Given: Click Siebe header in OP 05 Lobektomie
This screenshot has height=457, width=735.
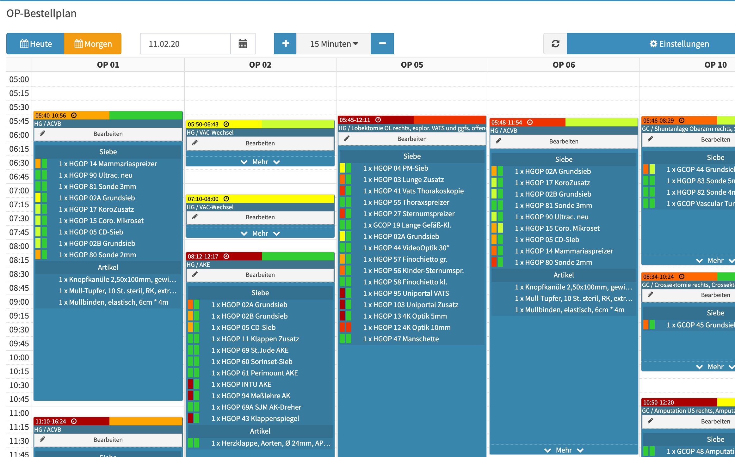Looking at the screenshot, I should pos(412,156).
